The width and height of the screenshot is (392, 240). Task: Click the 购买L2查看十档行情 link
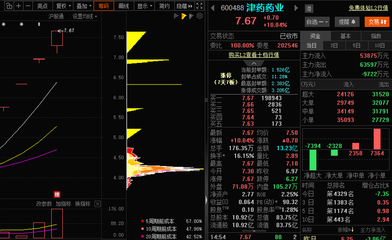coord(254,55)
